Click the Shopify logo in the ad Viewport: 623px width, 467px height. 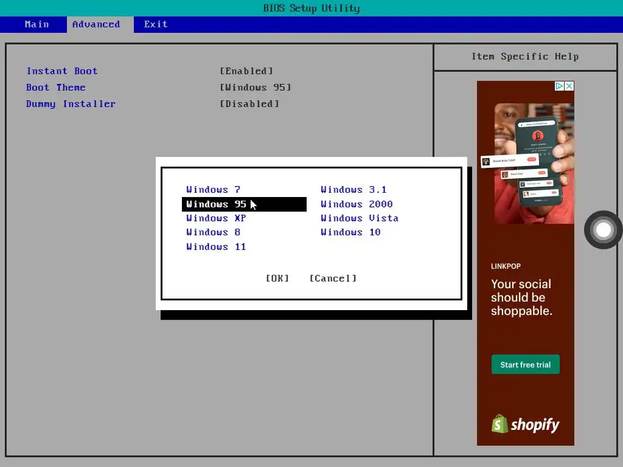click(525, 424)
